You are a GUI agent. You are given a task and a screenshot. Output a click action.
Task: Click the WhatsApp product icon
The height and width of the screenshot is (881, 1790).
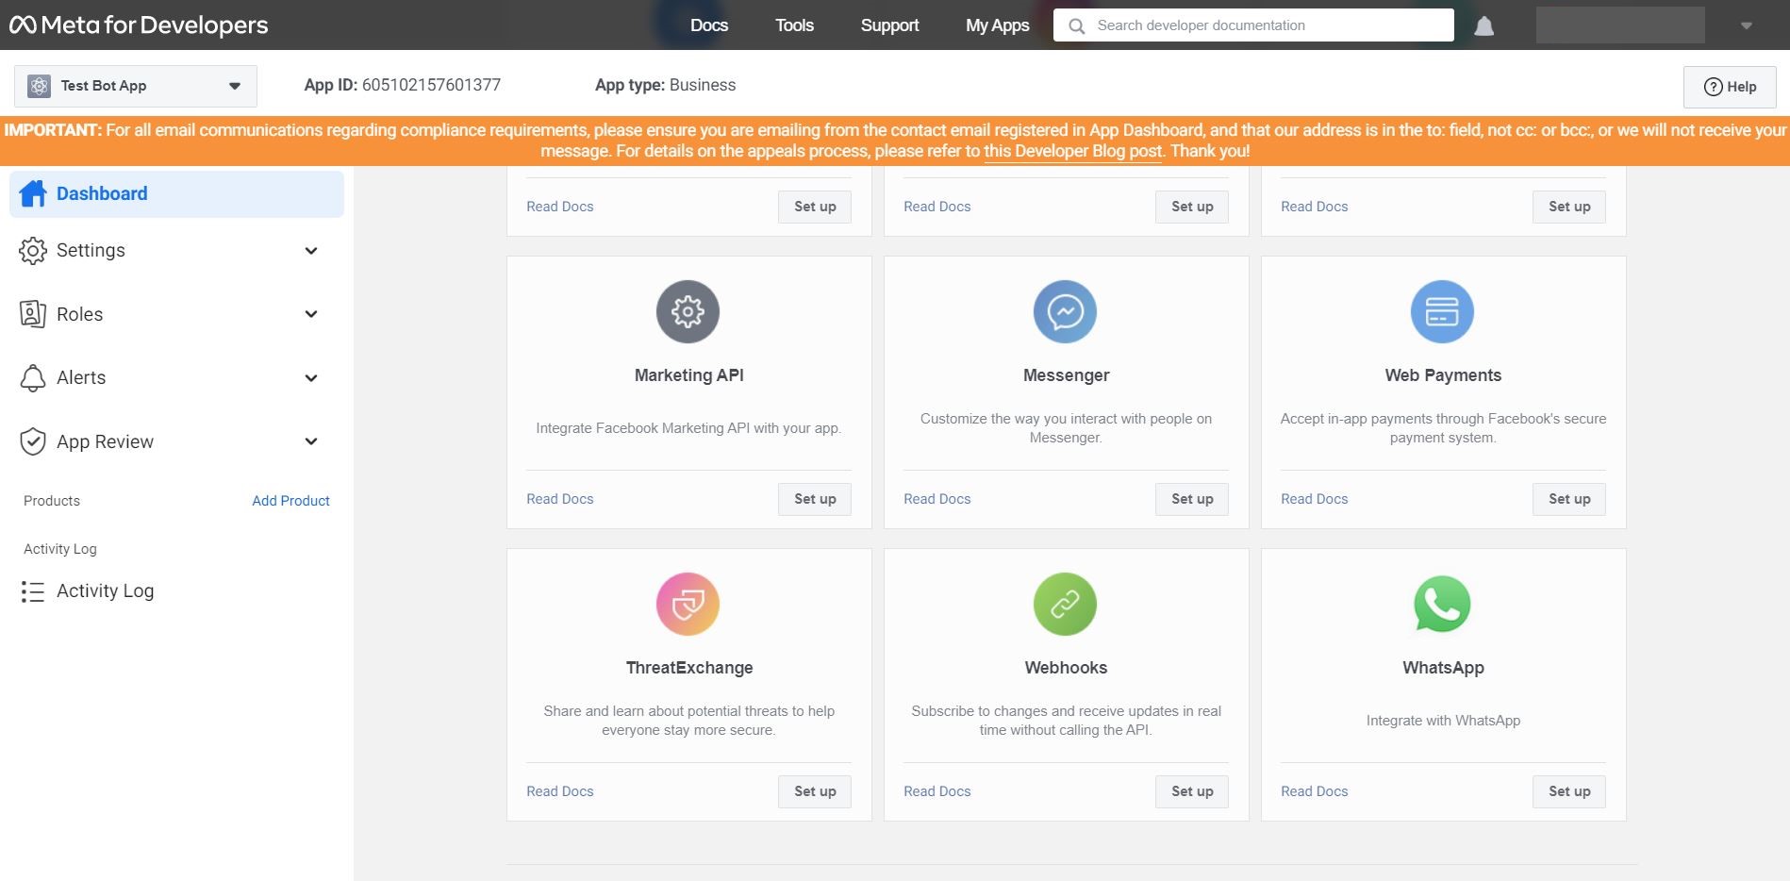(x=1443, y=604)
